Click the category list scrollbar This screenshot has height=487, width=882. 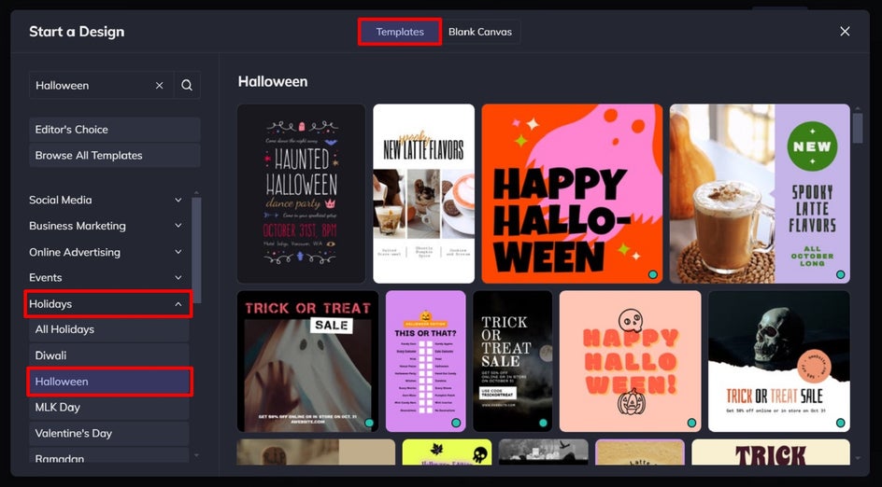(196, 250)
